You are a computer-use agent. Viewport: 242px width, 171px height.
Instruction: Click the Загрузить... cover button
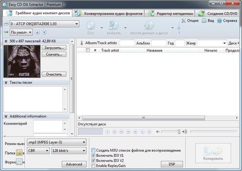tap(54, 47)
